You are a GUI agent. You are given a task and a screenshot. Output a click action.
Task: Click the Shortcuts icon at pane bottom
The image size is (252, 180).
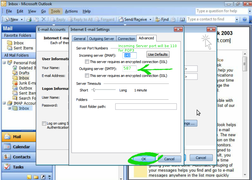43,177
